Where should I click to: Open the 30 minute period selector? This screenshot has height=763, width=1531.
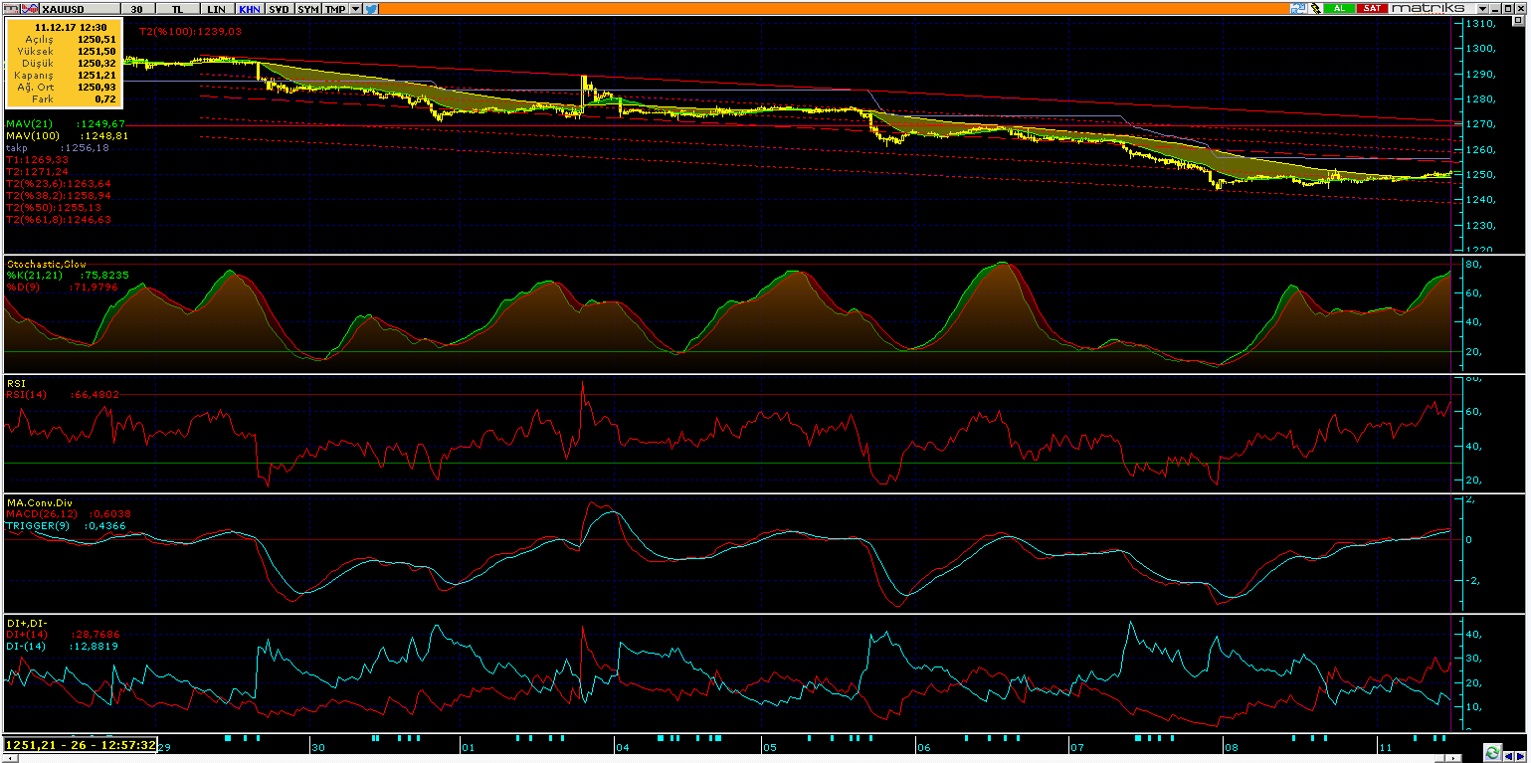(135, 8)
